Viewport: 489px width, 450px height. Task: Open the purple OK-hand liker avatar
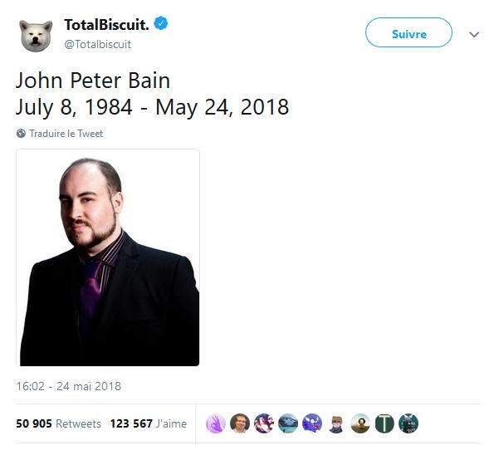(216, 423)
